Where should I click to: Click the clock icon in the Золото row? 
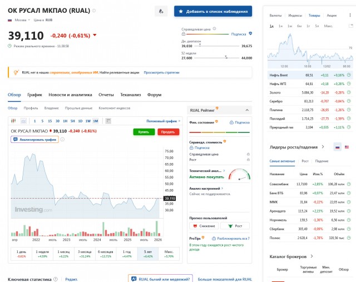(x=349, y=92)
